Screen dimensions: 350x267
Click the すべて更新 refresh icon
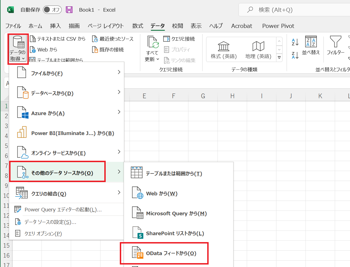tap(153, 42)
